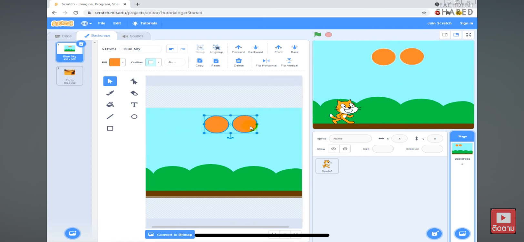Select the Sprite1 cat thumbnail
Image resolution: width=524 pixels, height=242 pixels.
327,166
